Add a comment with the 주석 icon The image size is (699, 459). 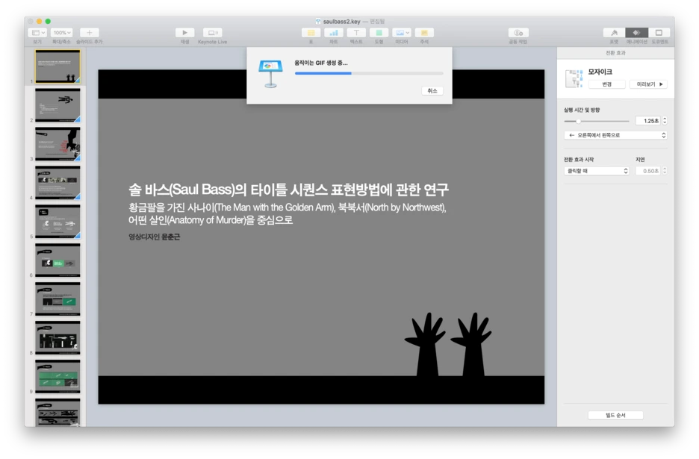point(424,32)
